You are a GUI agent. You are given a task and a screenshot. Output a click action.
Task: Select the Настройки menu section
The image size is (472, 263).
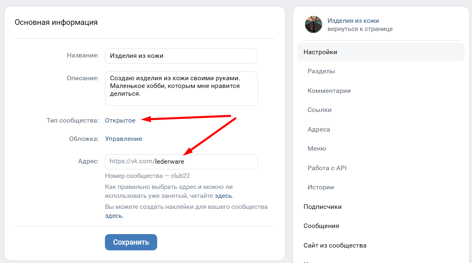[381, 52]
